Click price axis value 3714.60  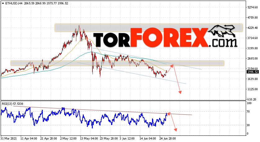click(253, 38)
